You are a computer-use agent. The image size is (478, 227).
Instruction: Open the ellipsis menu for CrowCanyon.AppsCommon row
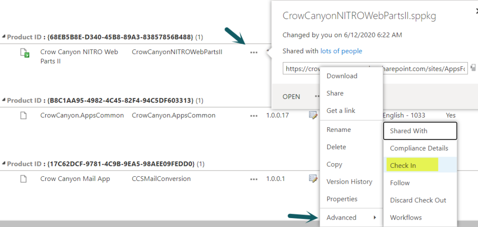pyautogui.click(x=253, y=116)
